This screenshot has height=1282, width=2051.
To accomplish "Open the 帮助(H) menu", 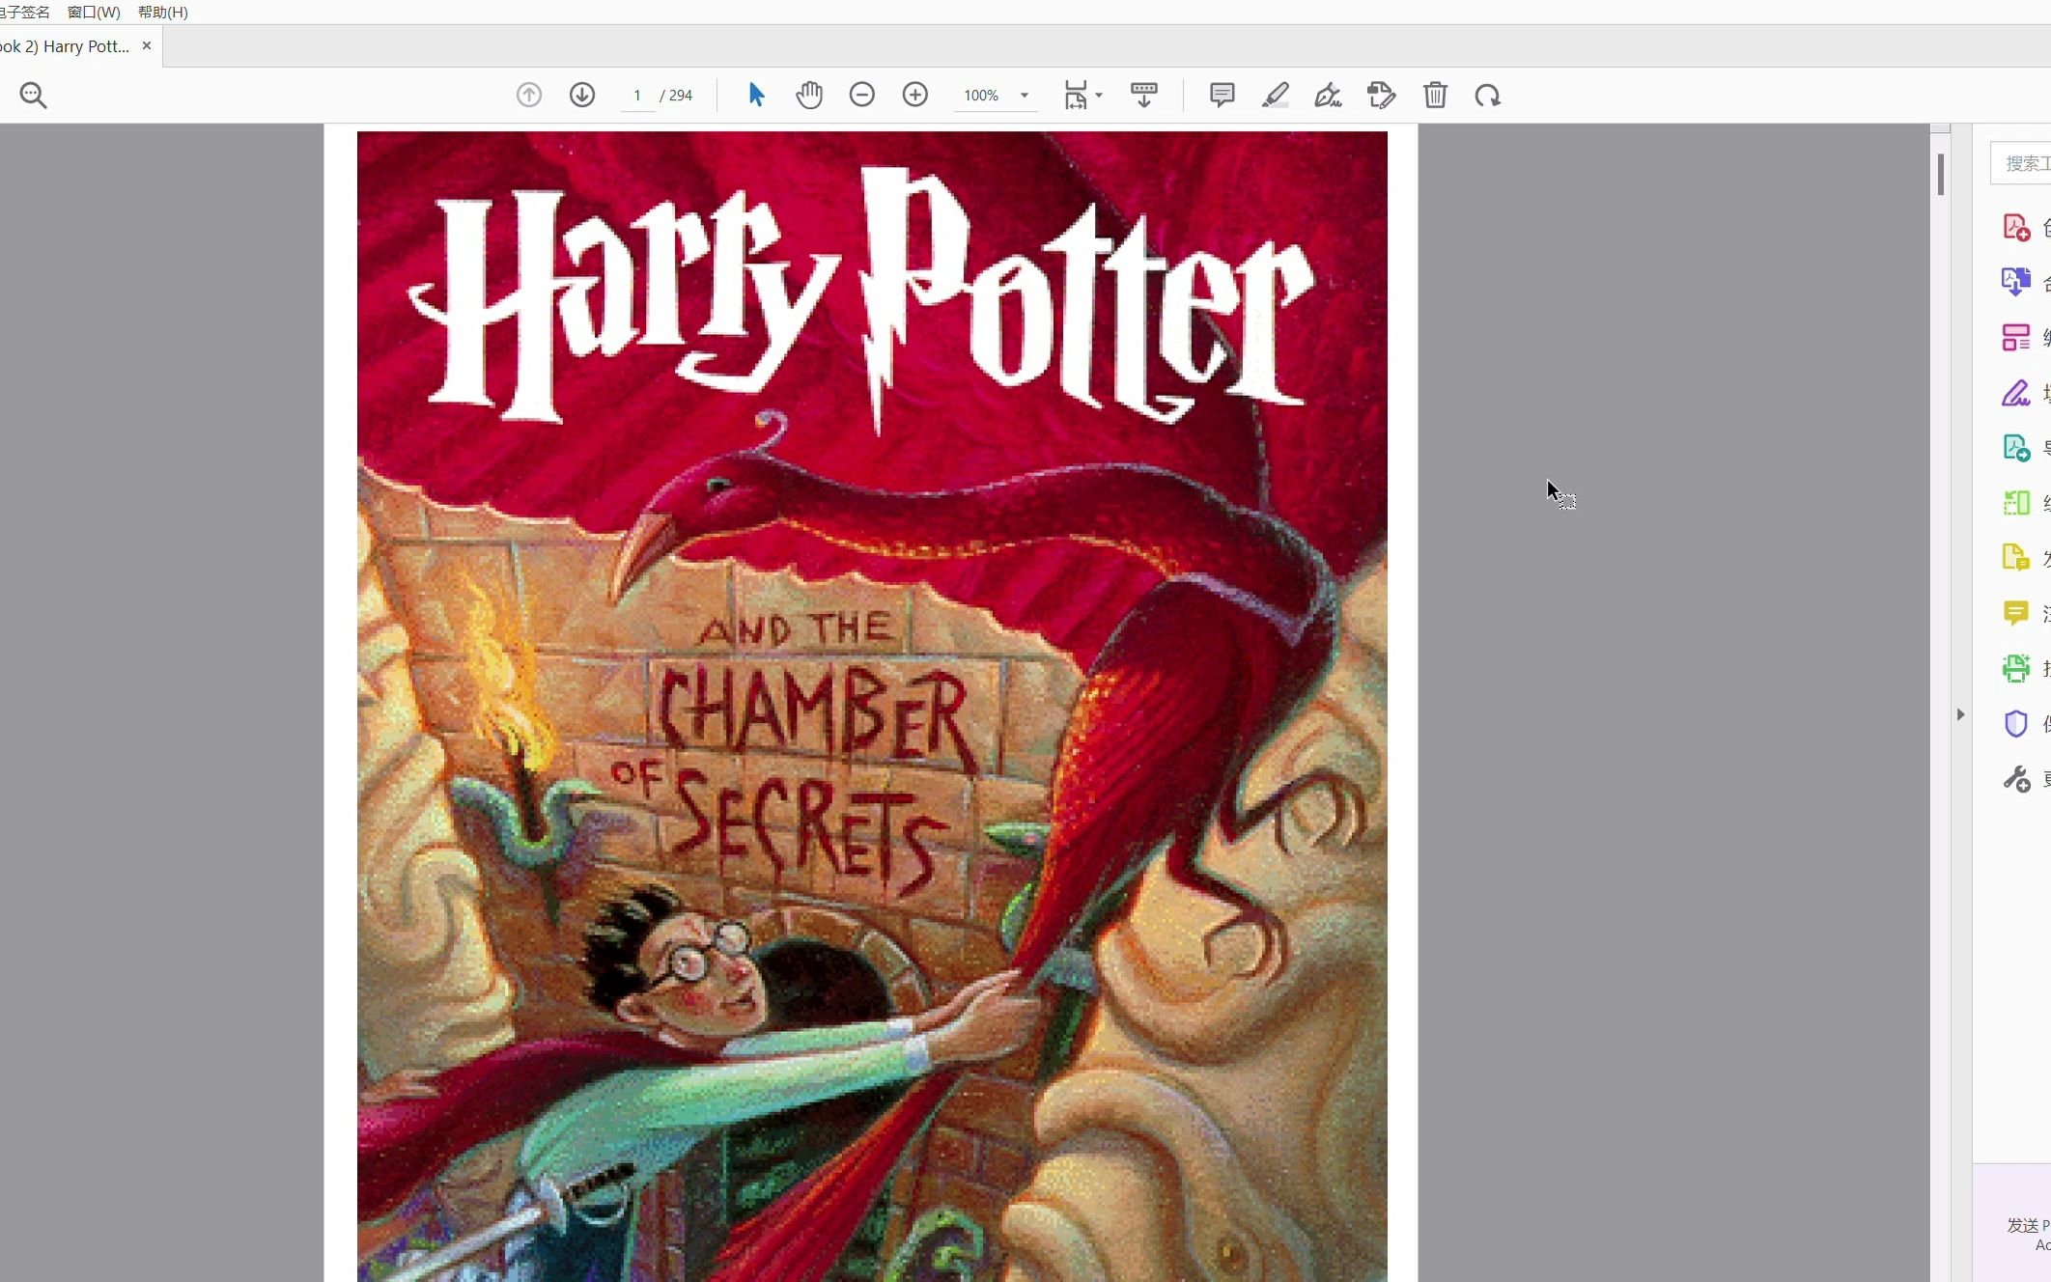I will click(162, 12).
